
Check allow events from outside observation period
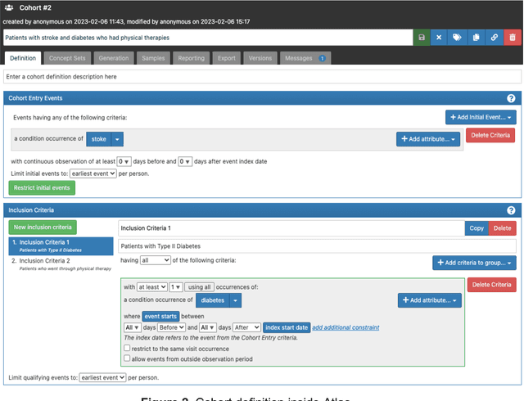(126, 358)
